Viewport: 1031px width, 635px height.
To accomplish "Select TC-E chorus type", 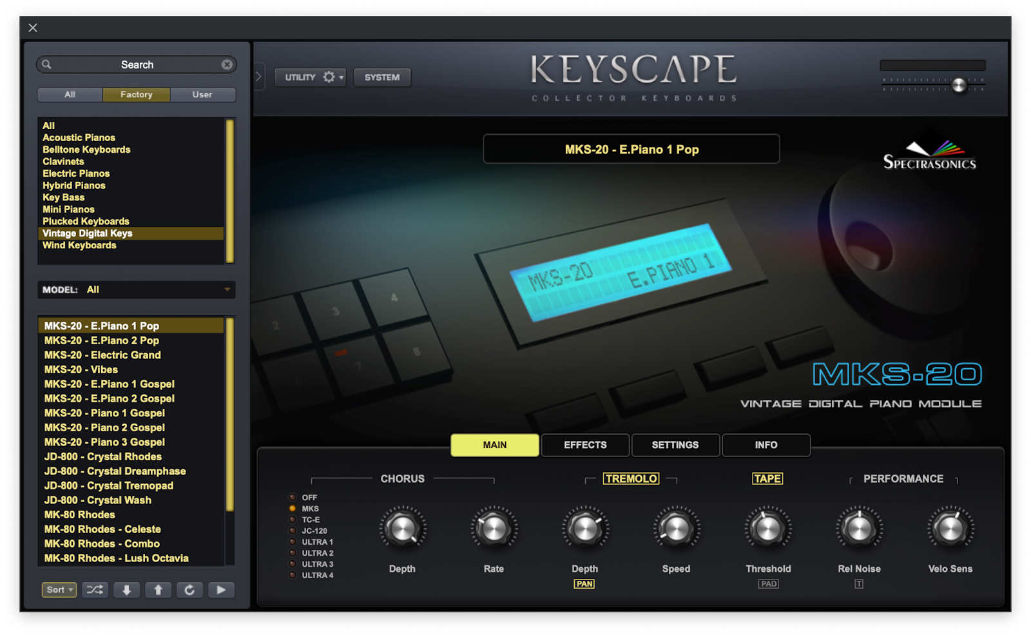I will coord(292,520).
